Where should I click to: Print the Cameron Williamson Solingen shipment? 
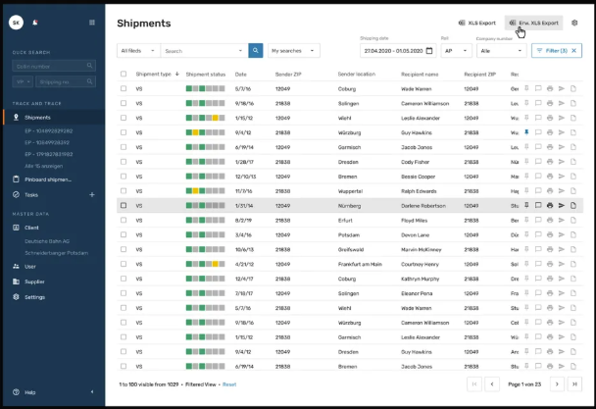pos(550,103)
